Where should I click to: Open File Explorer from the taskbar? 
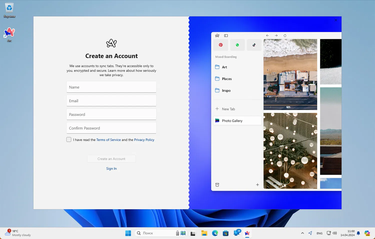tap(204, 233)
